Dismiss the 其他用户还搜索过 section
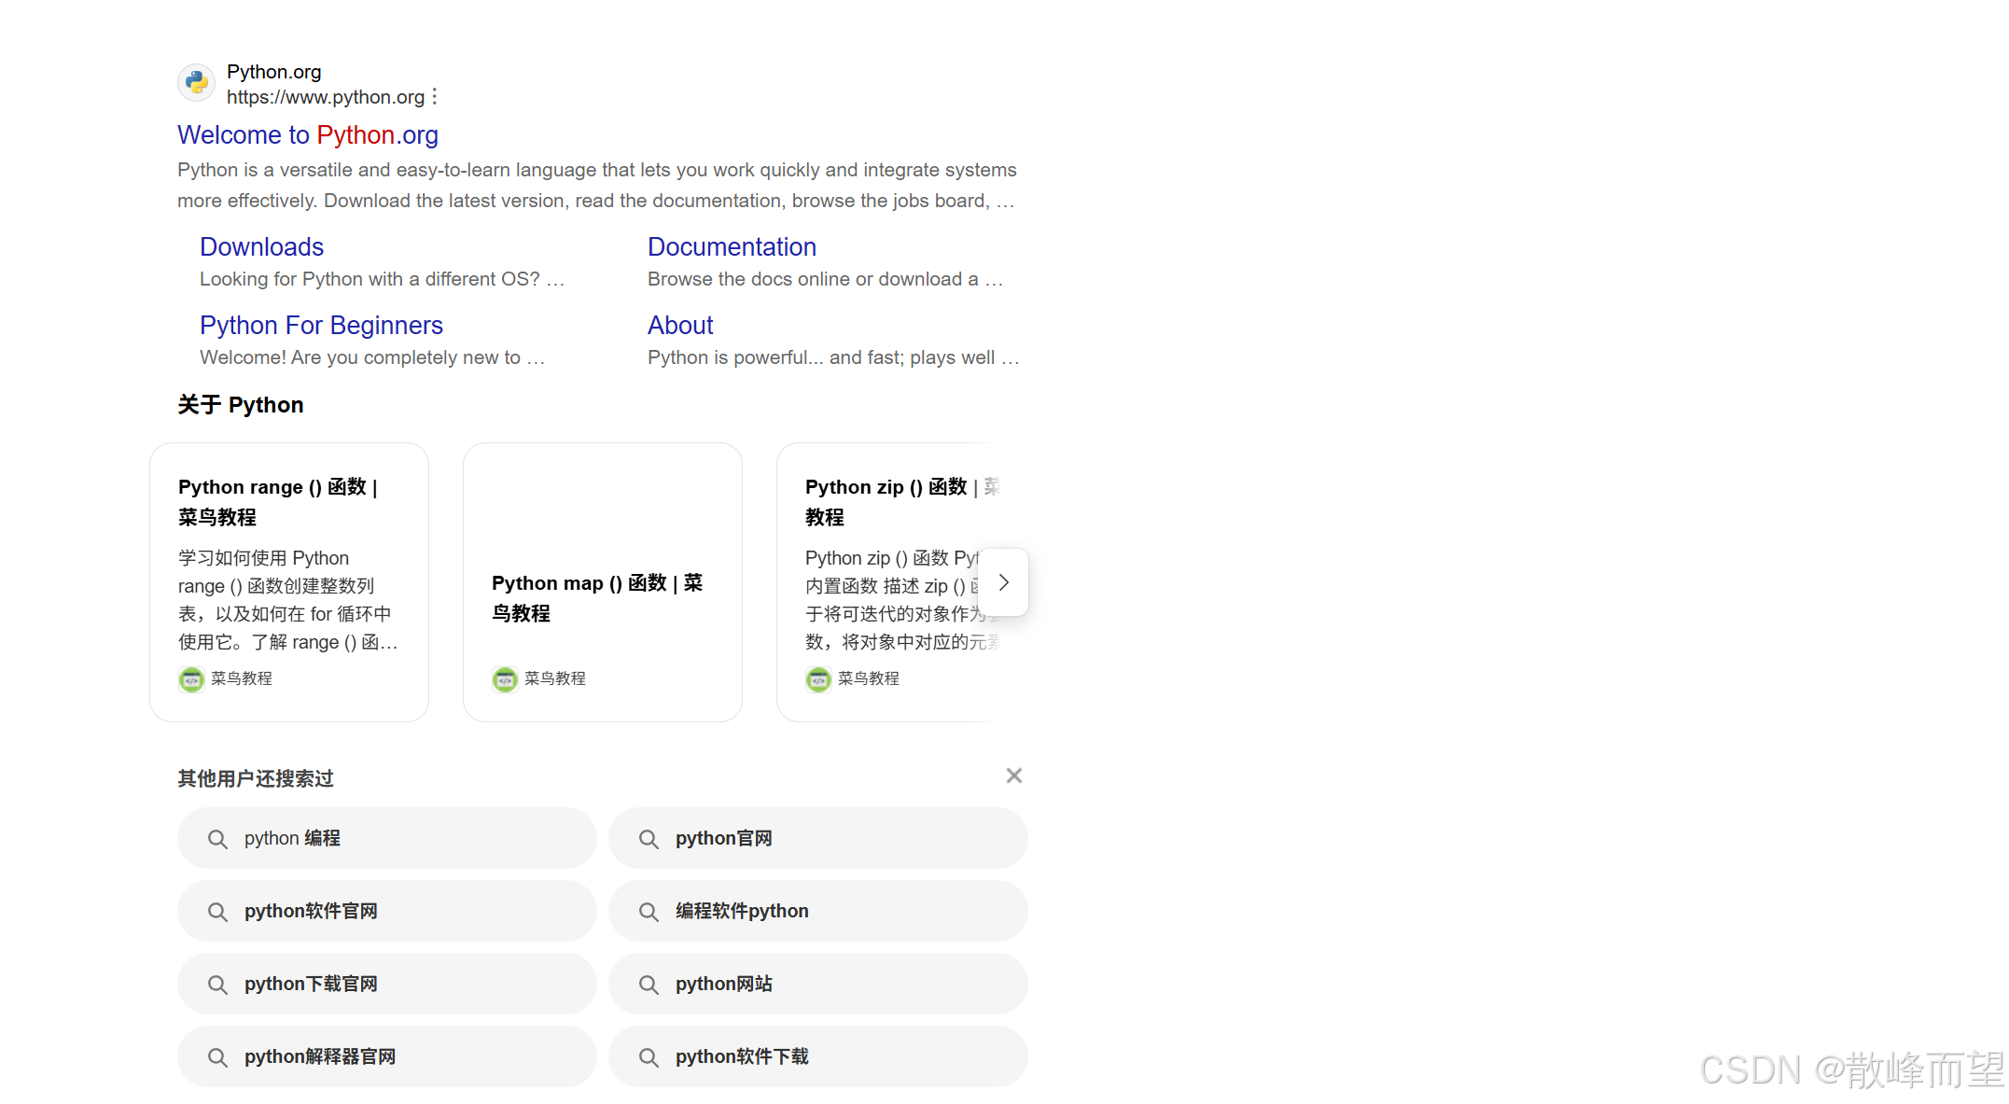Viewport: 2009px width, 1104px height. pyautogui.click(x=1014, y=776)
